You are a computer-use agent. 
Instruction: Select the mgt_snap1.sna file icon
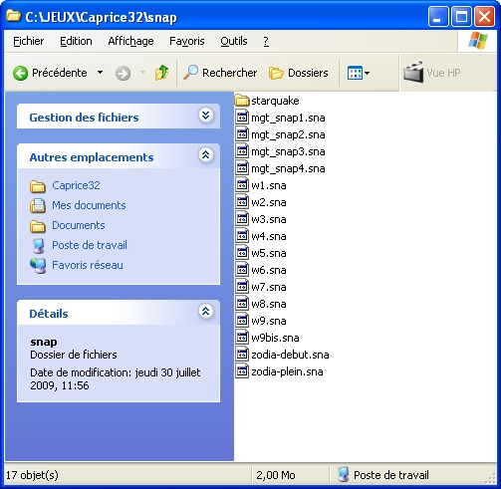click(242, 118)
